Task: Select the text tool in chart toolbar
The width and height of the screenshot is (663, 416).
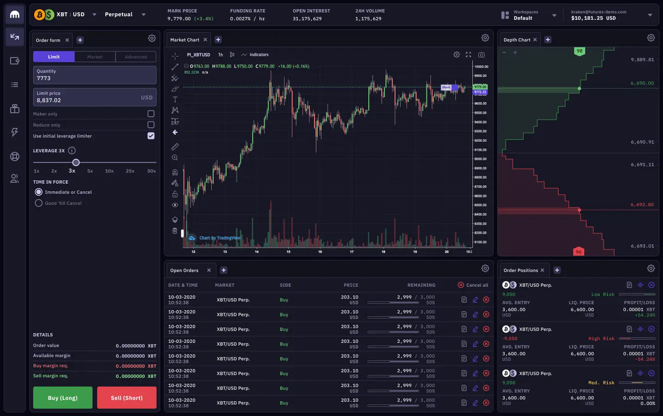Action: (x=175, y=99)
